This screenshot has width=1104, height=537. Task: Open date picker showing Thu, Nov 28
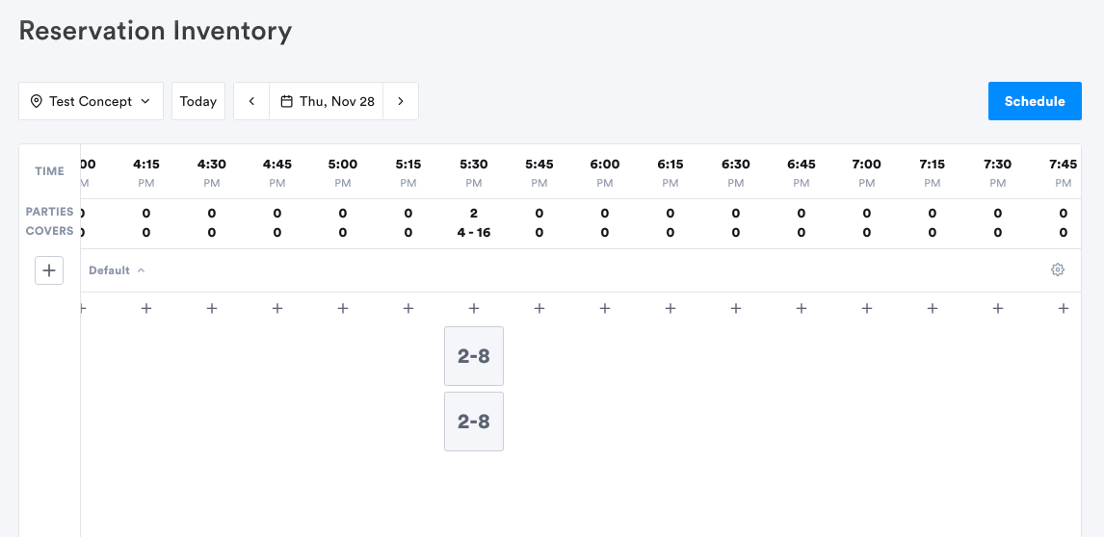point(327,101)
